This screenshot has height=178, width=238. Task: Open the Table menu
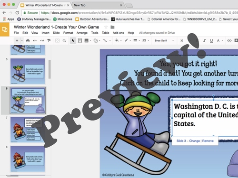(x=106, y=33)
